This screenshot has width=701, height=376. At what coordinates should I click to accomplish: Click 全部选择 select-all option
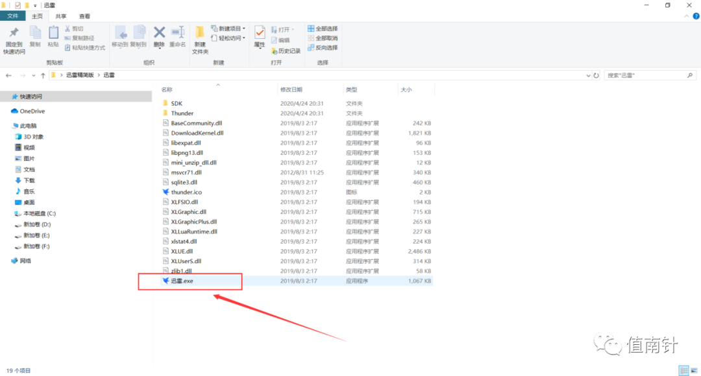[323, 29]
